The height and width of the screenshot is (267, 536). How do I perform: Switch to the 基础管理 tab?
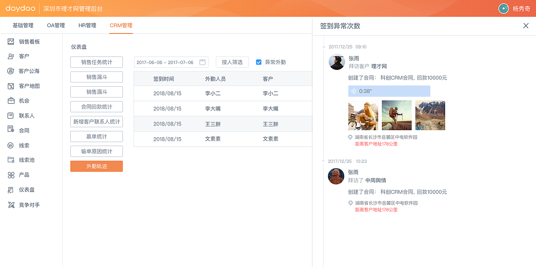point(23,25)
